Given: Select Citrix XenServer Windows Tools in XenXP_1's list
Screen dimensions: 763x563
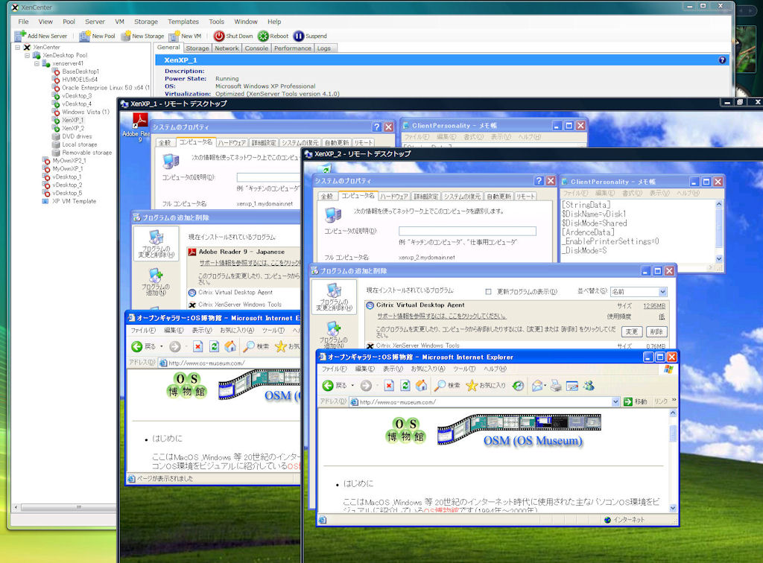Looking at the screenshot, I should (x=239, y=305).
